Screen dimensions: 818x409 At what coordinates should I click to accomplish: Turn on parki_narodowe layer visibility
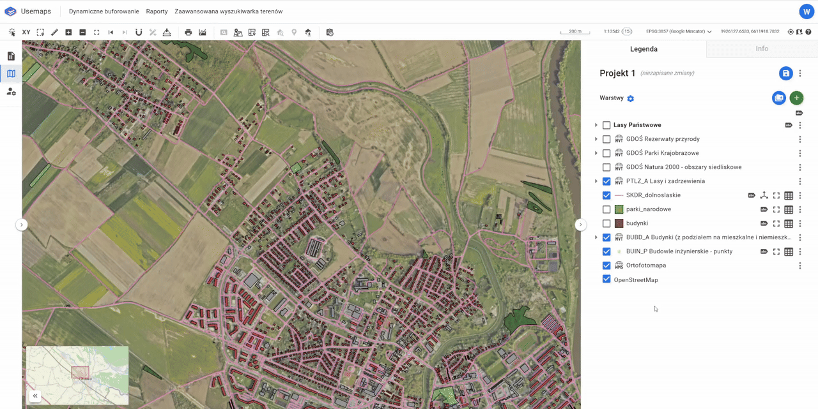point(606,209)
